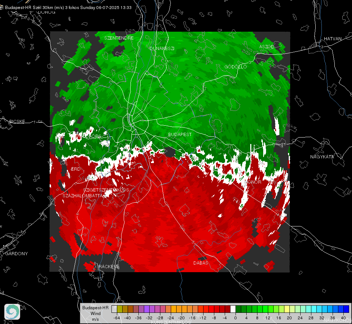Select the NAGYKÁTA map label

click(x=322, y=157)
